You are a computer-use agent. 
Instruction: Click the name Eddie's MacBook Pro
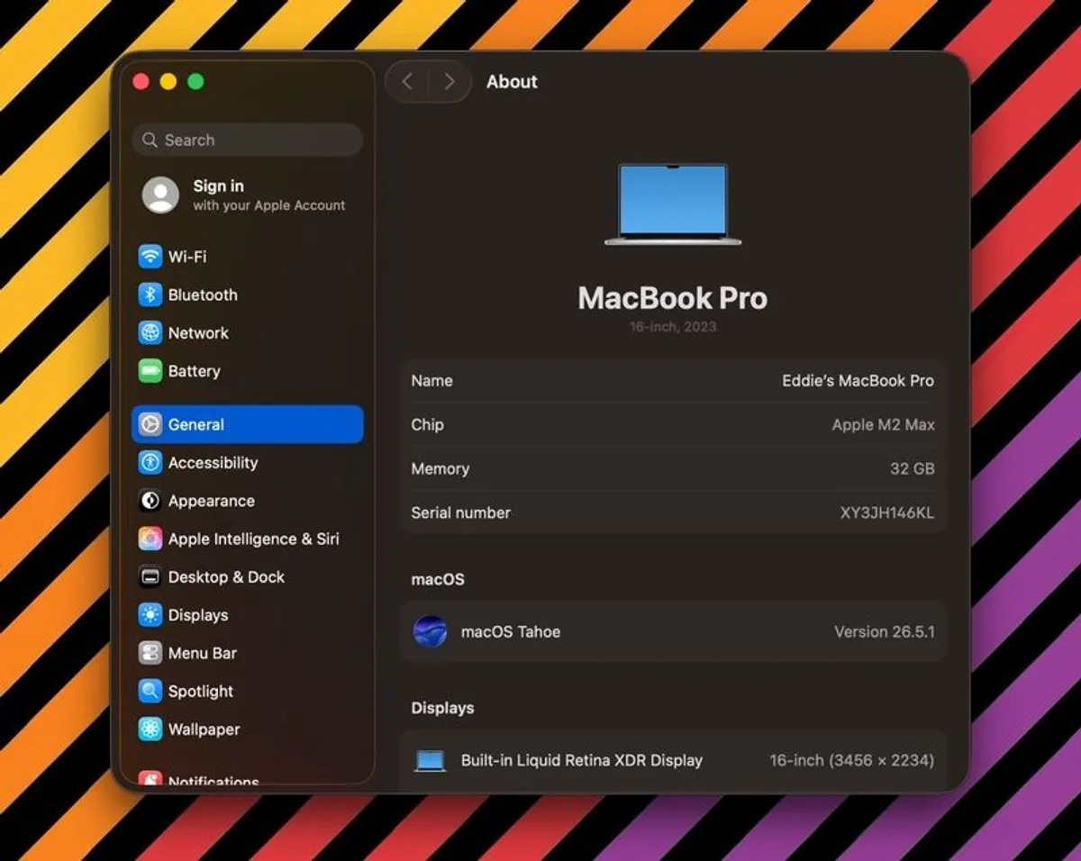coord(858,381)
